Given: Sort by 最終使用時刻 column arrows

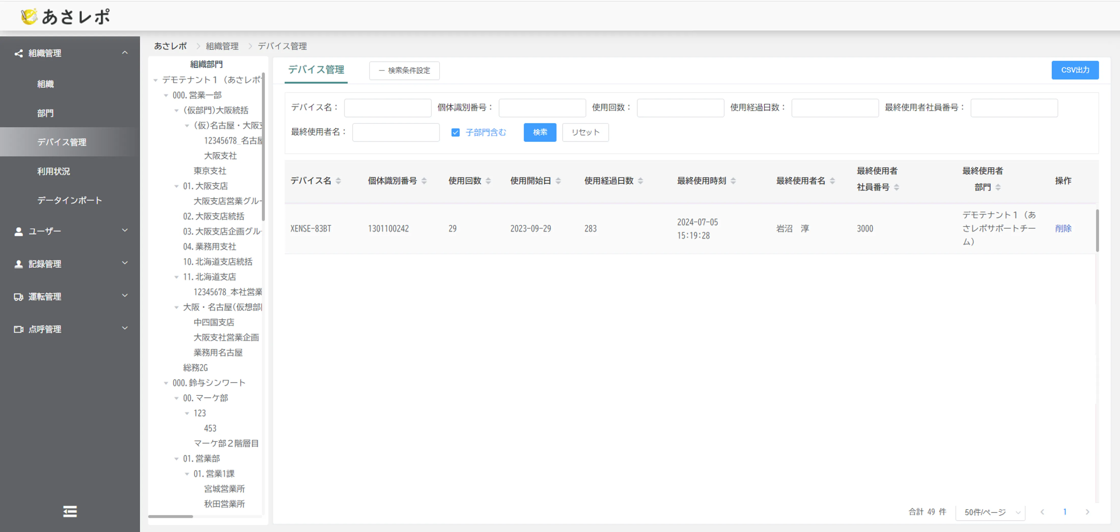Looking at the screenshot, I should (x=733, y=181).
